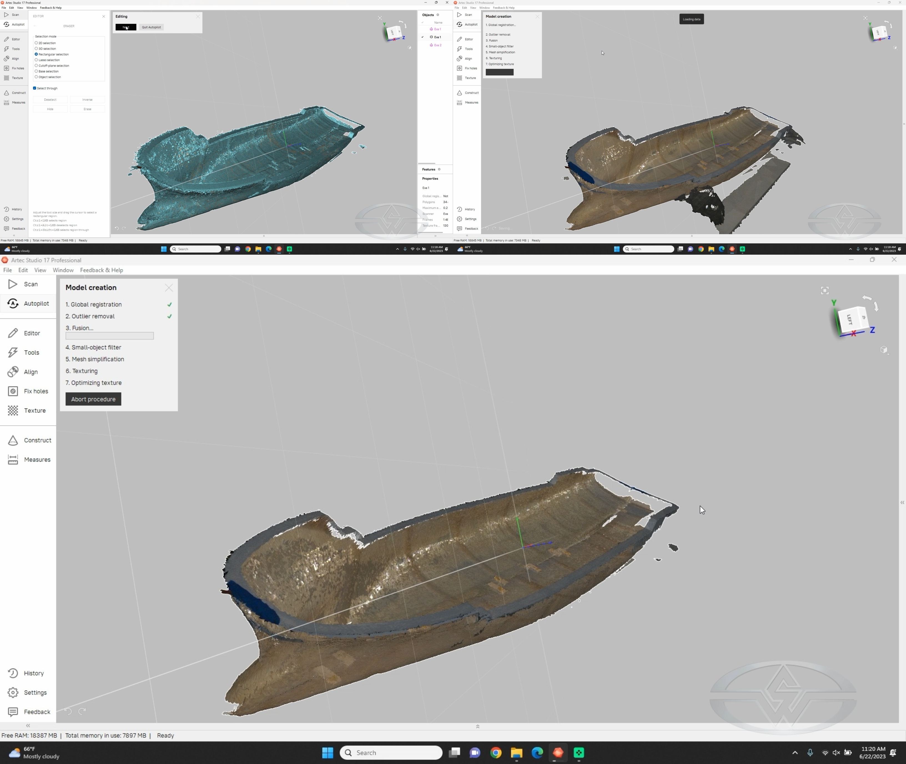Expand the right panel with side chevron
906x764 pixels.
(x=902, y=502)
